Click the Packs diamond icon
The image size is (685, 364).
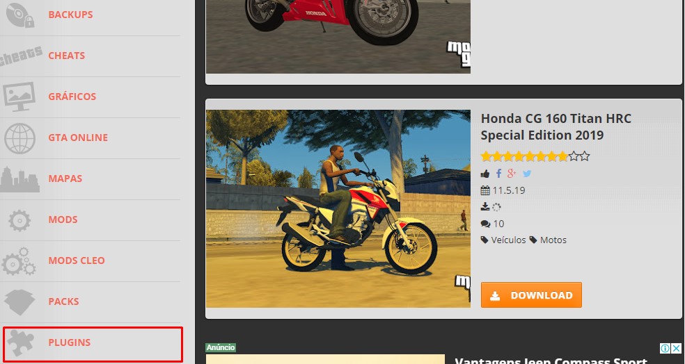pyautogui.click(x=19, y=302)
